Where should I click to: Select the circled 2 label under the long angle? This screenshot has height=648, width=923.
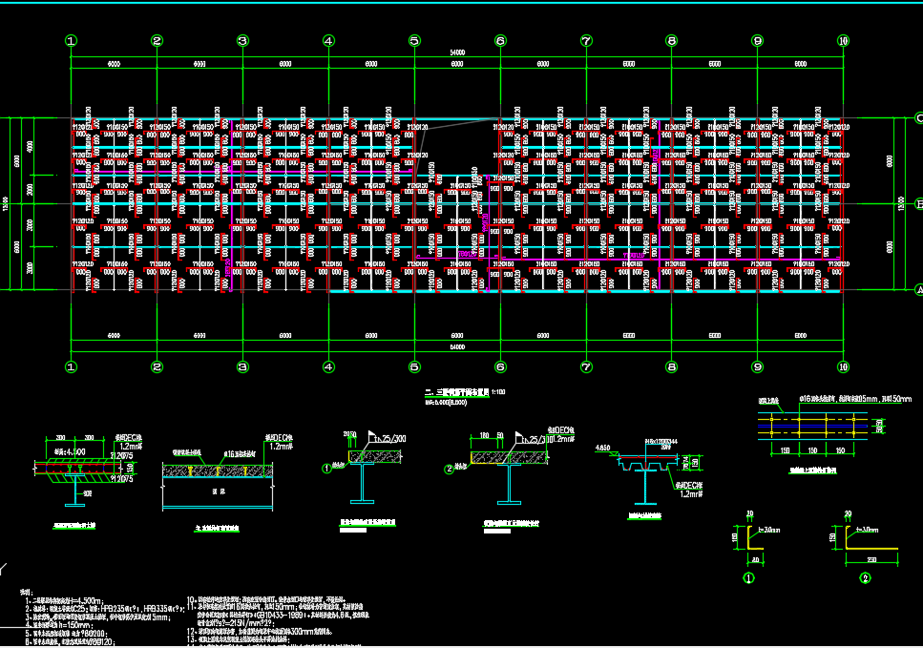pos(866,578)
